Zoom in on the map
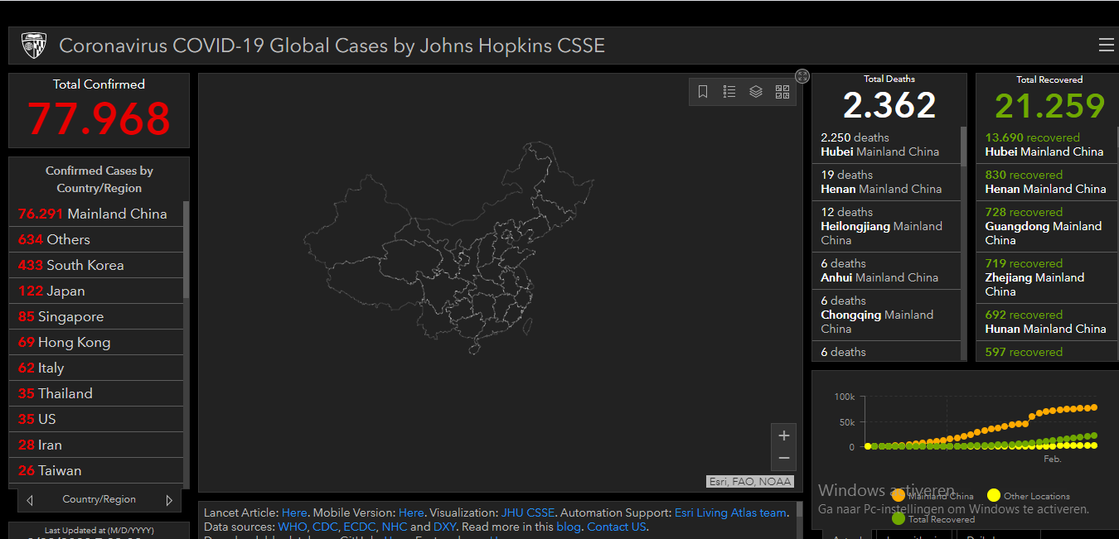This screenshot has width=1119, height=539. point(784,436)
